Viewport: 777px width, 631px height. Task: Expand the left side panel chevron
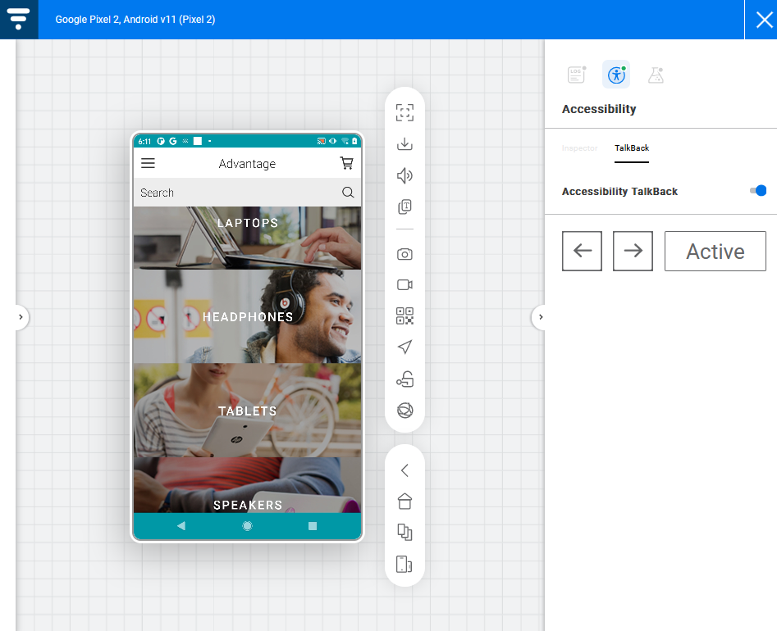click(21, 317)
